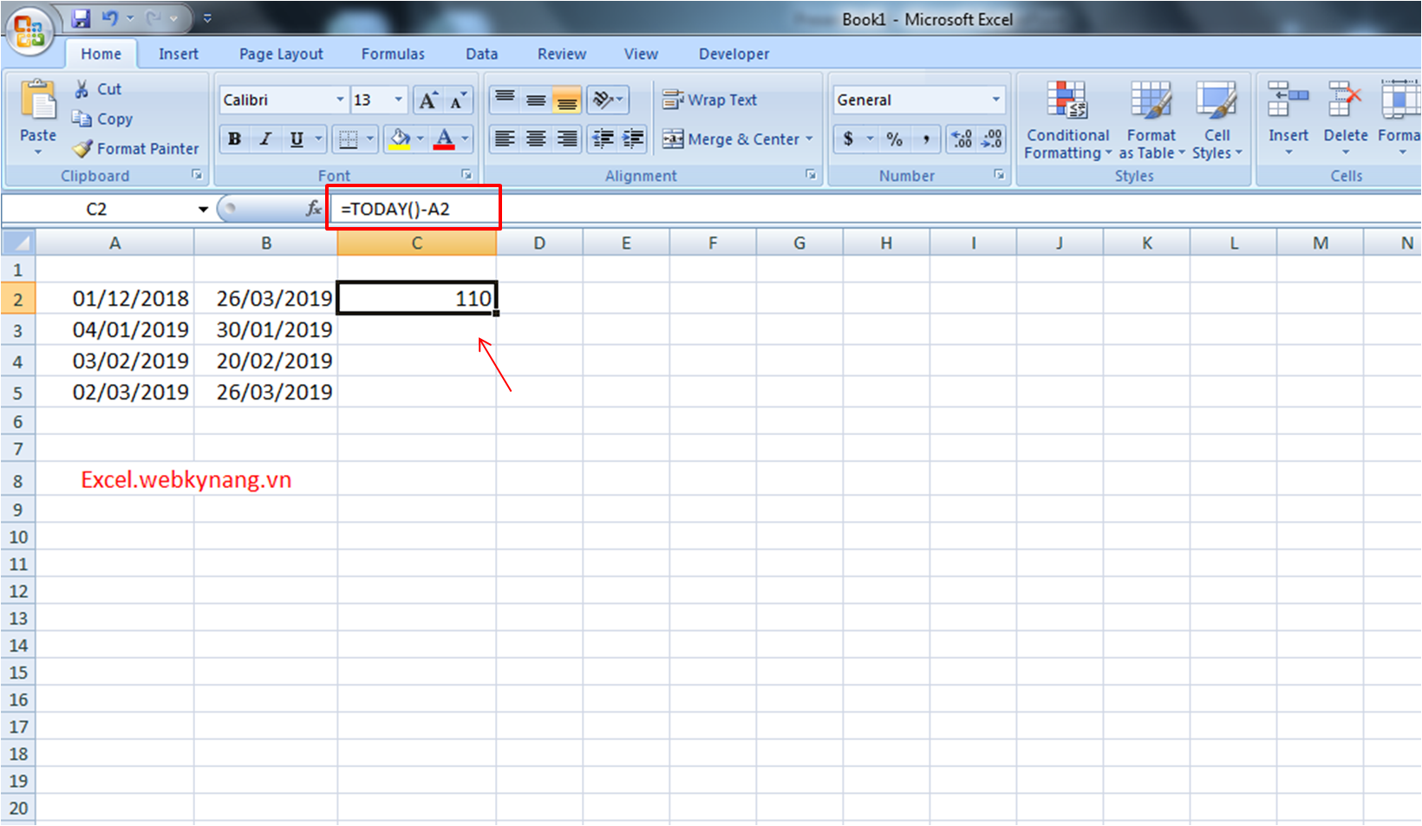Apply cell borders button

tap(348, 139)
